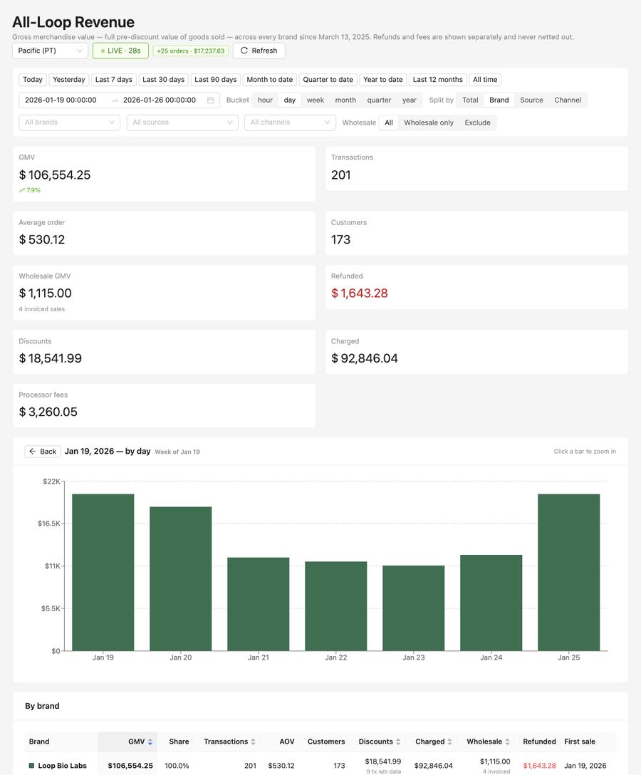This screenshot has height=775, width=641.
Task: Split by Total
Action: [x=470, y=100]
